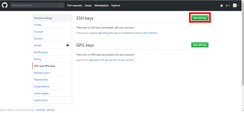Open common SSH Problems link

(x=146, y=33)
